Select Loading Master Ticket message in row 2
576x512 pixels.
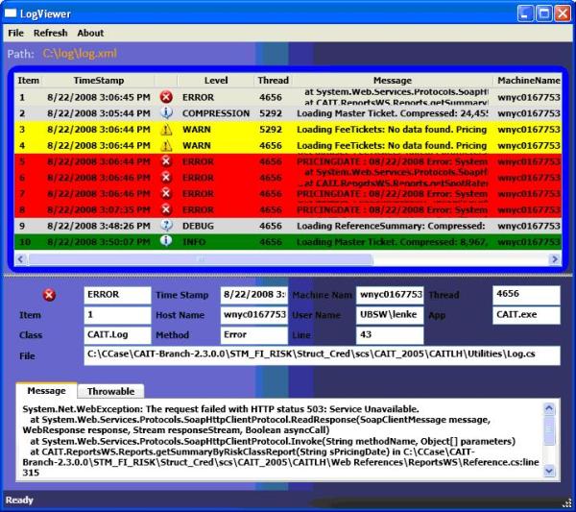click(393, 113)
